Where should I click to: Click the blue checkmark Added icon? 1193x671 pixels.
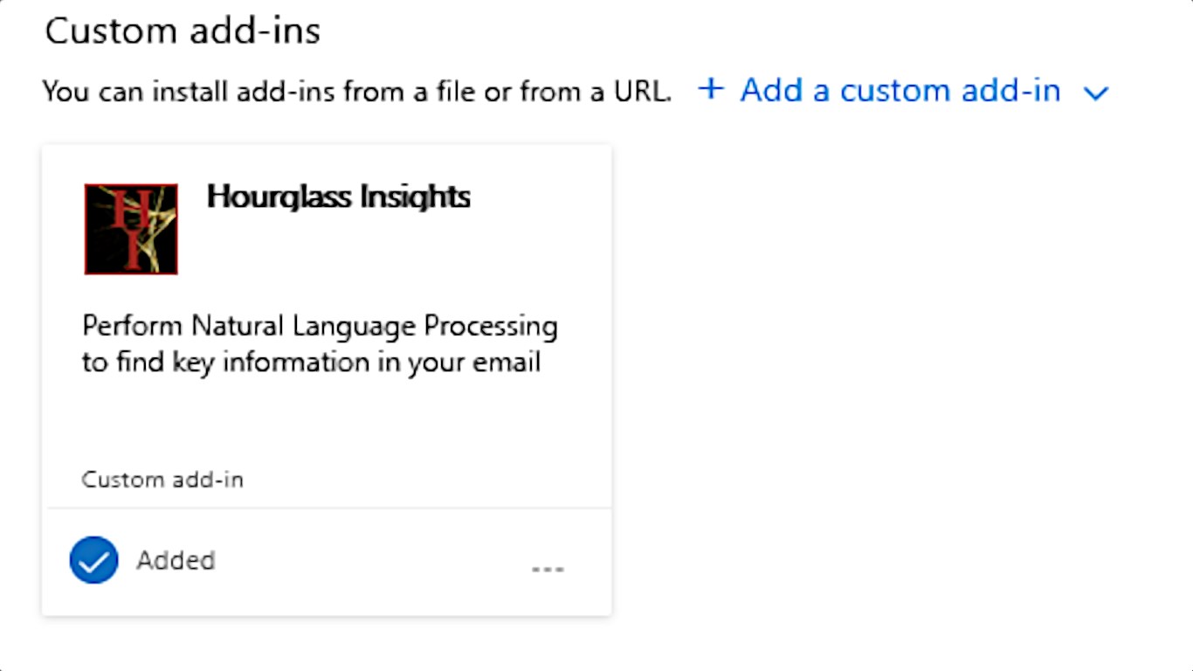(94, 560)
